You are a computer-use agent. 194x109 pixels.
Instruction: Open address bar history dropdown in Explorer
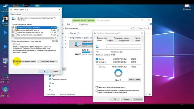(131, 28)
